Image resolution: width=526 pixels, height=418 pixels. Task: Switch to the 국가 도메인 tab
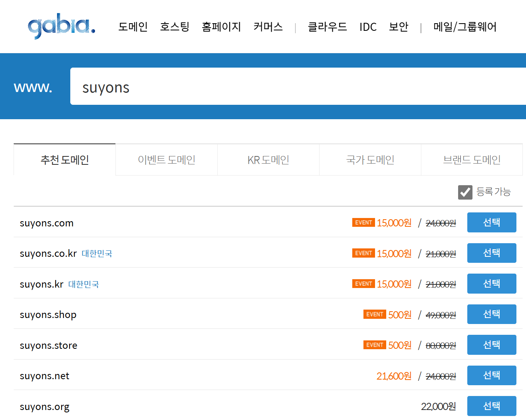[370, 160]
